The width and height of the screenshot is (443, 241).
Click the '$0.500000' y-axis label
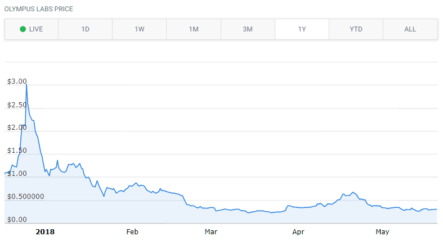tap(26, 197)
